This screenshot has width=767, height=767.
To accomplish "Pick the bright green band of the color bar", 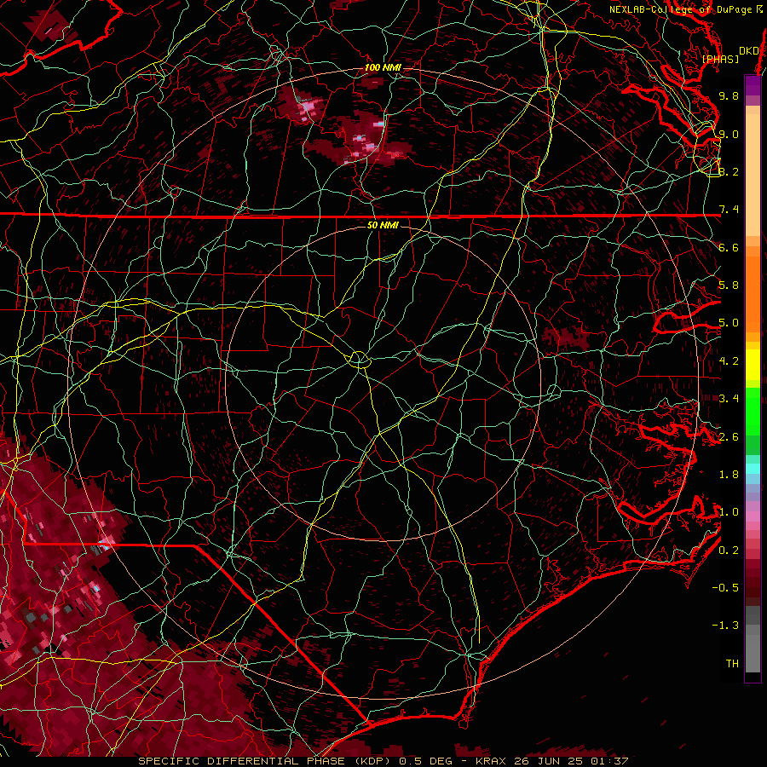I will point(753,412).
